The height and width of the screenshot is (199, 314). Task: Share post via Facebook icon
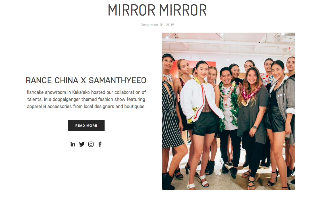pos(100,144)
